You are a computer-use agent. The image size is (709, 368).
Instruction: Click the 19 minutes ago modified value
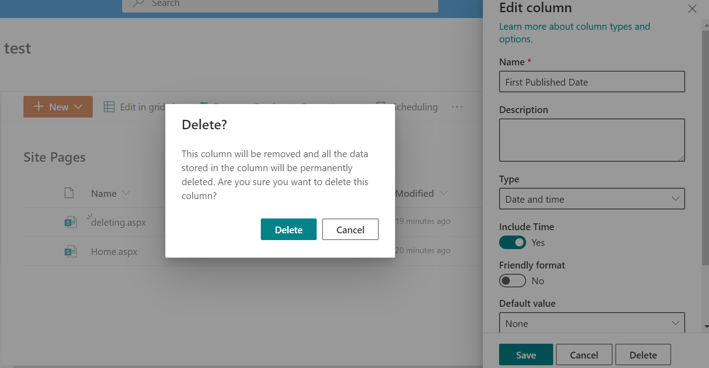click(423, 221)
